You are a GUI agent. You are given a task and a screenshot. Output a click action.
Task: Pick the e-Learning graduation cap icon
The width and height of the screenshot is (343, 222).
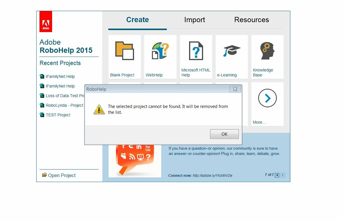(x=232, y=50)
